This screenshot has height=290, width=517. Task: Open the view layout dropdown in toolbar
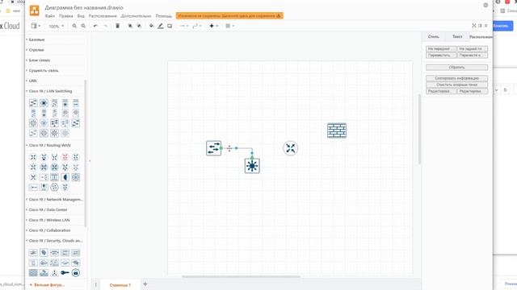pyautogui.click(x=36, y=26)
